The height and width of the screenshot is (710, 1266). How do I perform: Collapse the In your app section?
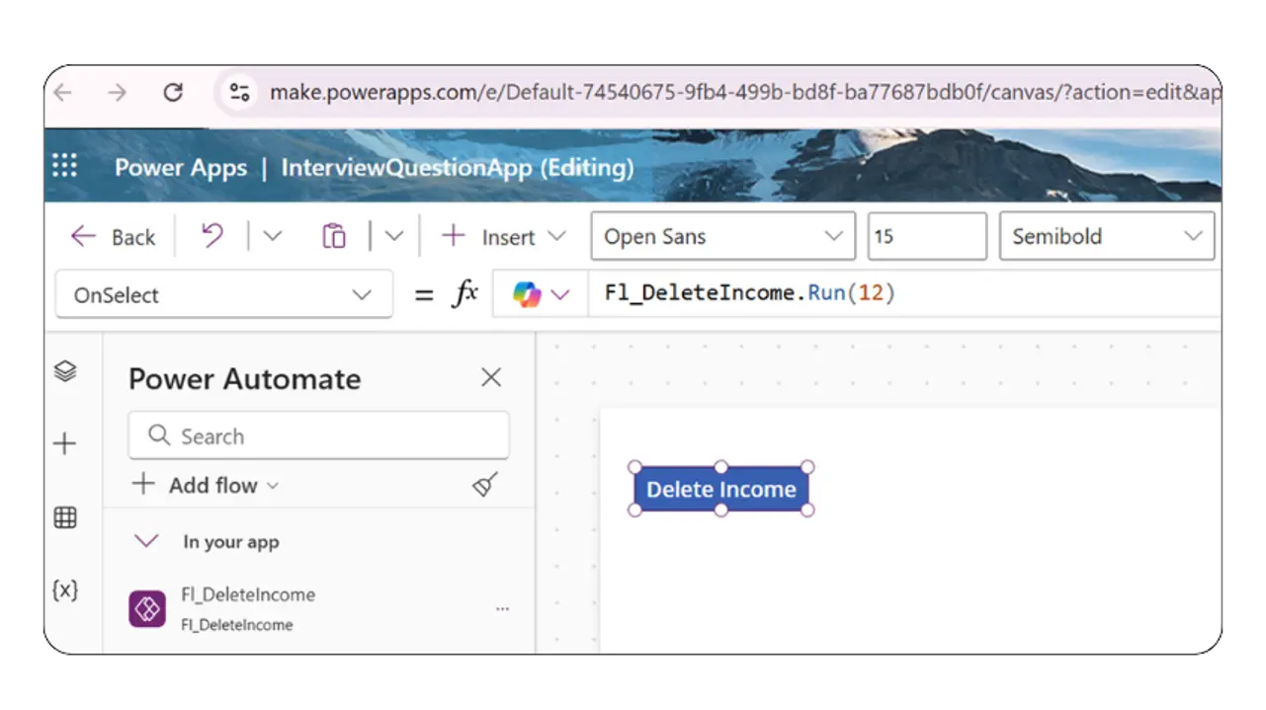click(x=145, y=541)
